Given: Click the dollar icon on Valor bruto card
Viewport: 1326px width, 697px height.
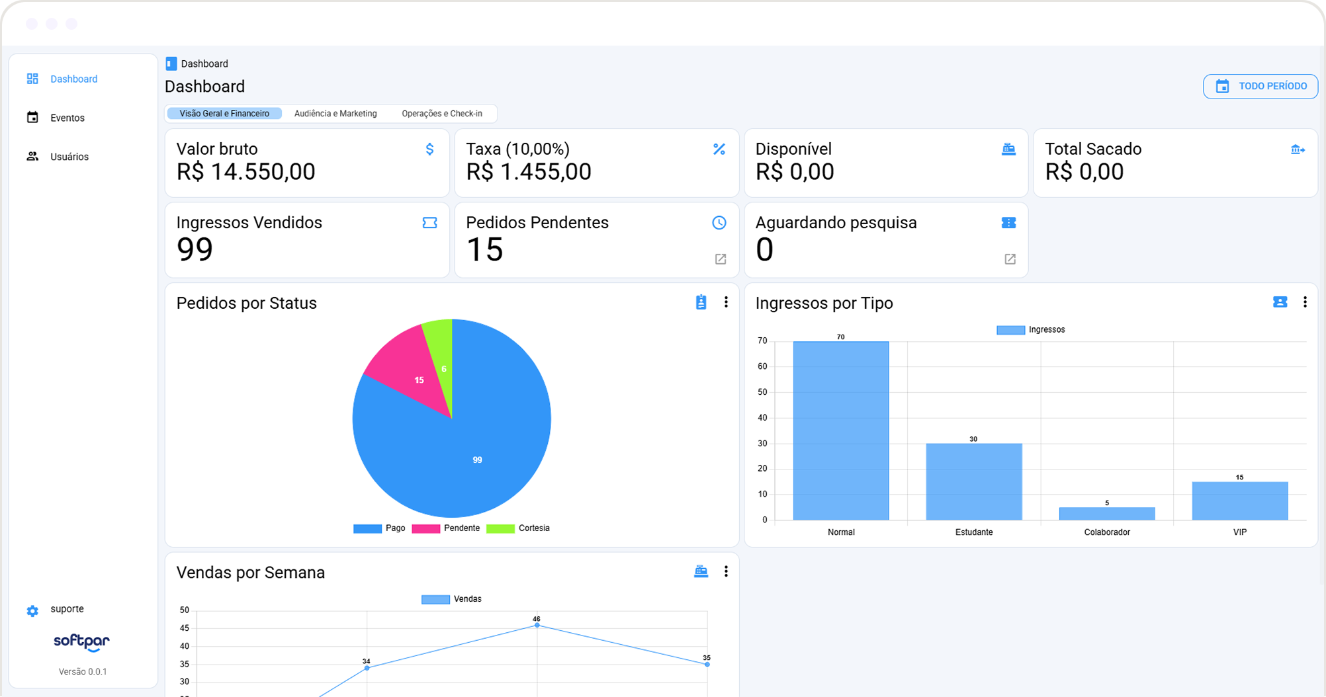Looking at the screenshot, I should [429, 149].
